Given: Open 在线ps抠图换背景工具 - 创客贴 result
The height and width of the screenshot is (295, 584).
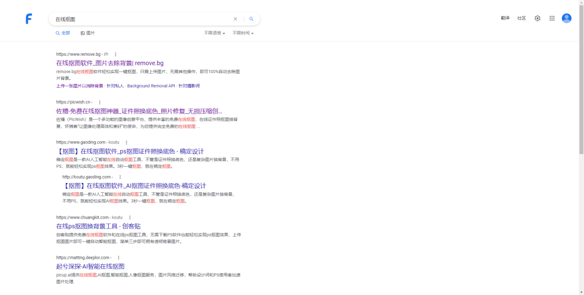Looking at the screenshot, I should click(98, 226).
